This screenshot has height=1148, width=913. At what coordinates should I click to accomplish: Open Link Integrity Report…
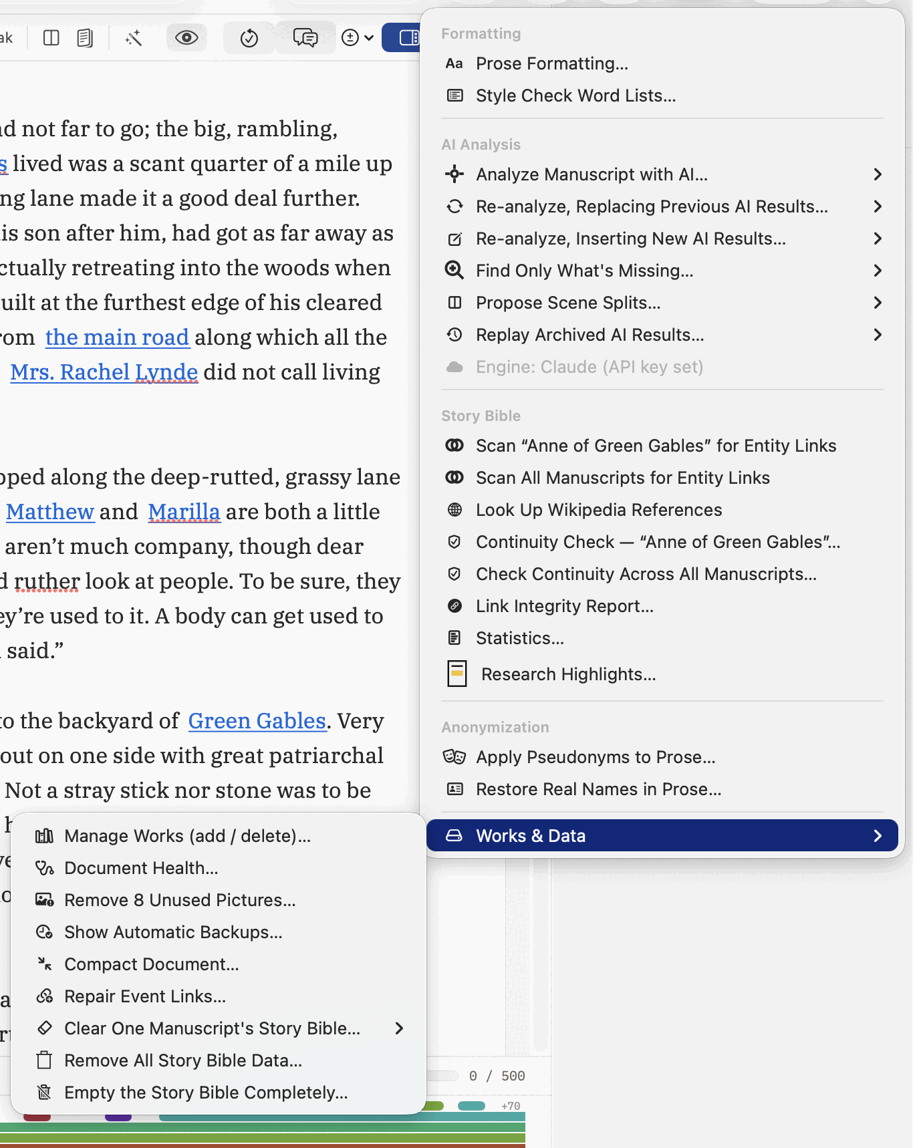[x=662, y=606]
